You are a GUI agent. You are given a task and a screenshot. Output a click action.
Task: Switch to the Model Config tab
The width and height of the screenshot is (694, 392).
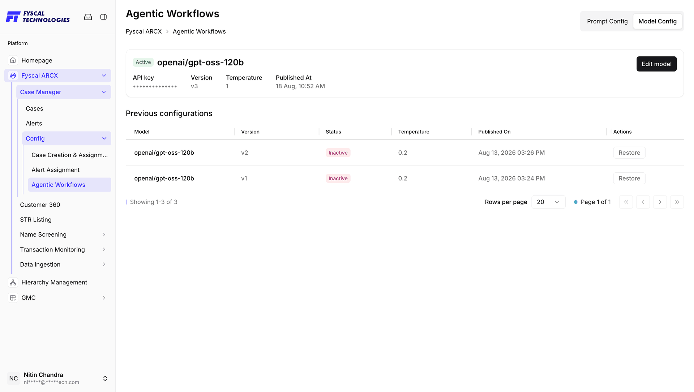[x=657, y=21]
